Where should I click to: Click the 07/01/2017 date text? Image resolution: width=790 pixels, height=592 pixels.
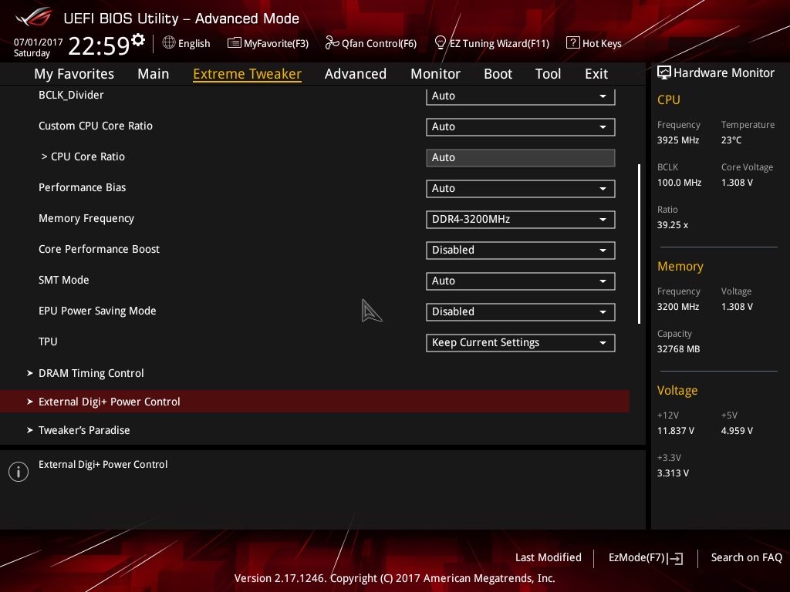coord(39,42)
